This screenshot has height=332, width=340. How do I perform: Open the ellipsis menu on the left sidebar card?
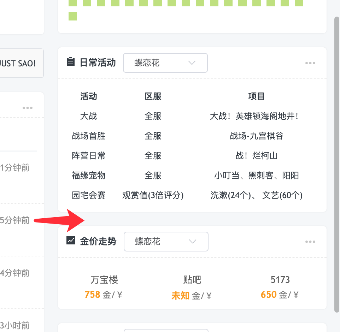click(28, 108)
